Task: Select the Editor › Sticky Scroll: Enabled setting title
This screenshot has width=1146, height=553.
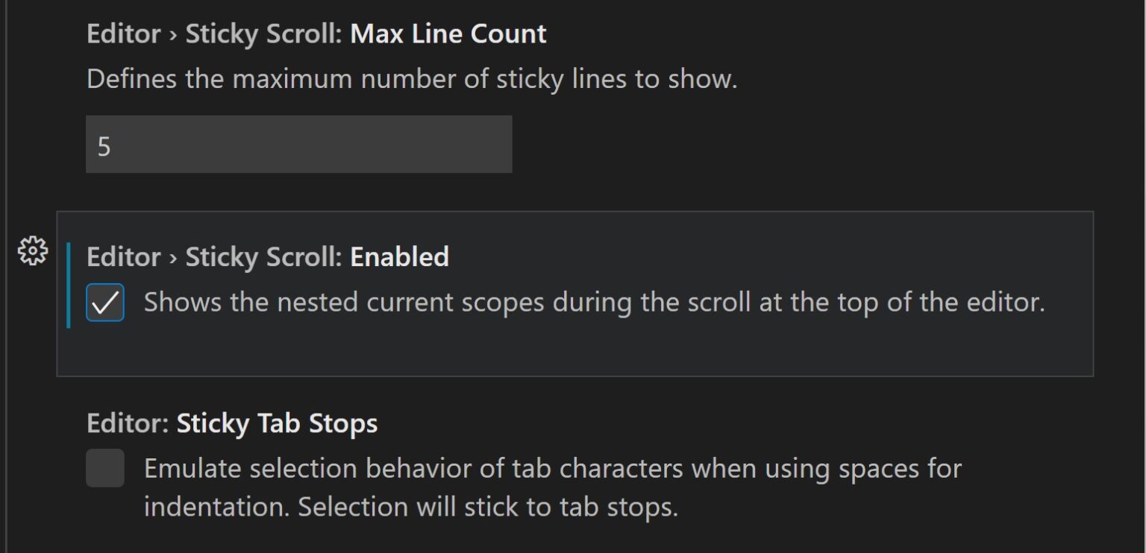Action: [268, 256]
